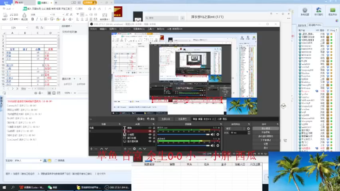This screenshot has height=191, width=340.
Task: Toggle visibility of 小地图 source in OBS
Action: tap(150, 135)
